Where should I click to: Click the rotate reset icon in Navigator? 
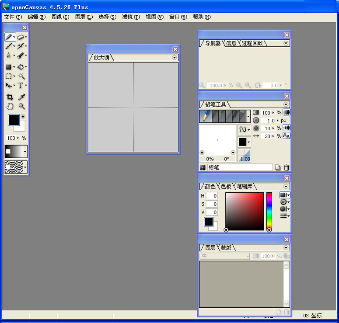[258, 85]
